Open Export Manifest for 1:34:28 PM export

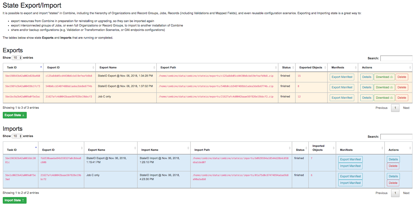point(342,77)
